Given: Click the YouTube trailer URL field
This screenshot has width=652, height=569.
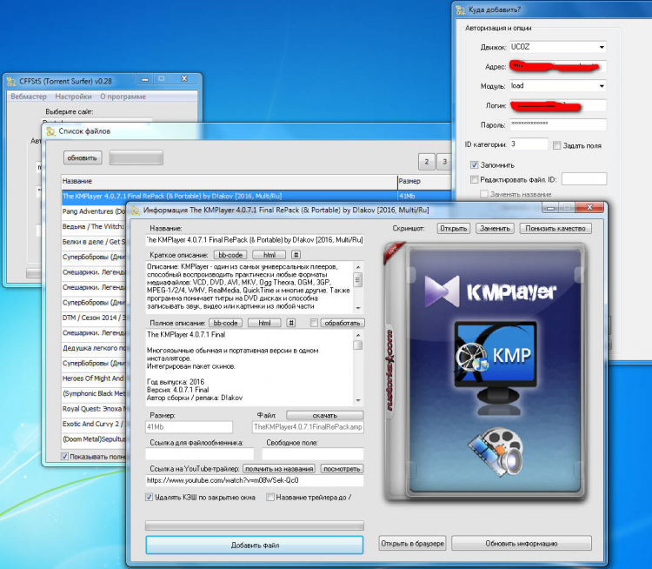Looking at the screenshot, I should pos(255,480).
